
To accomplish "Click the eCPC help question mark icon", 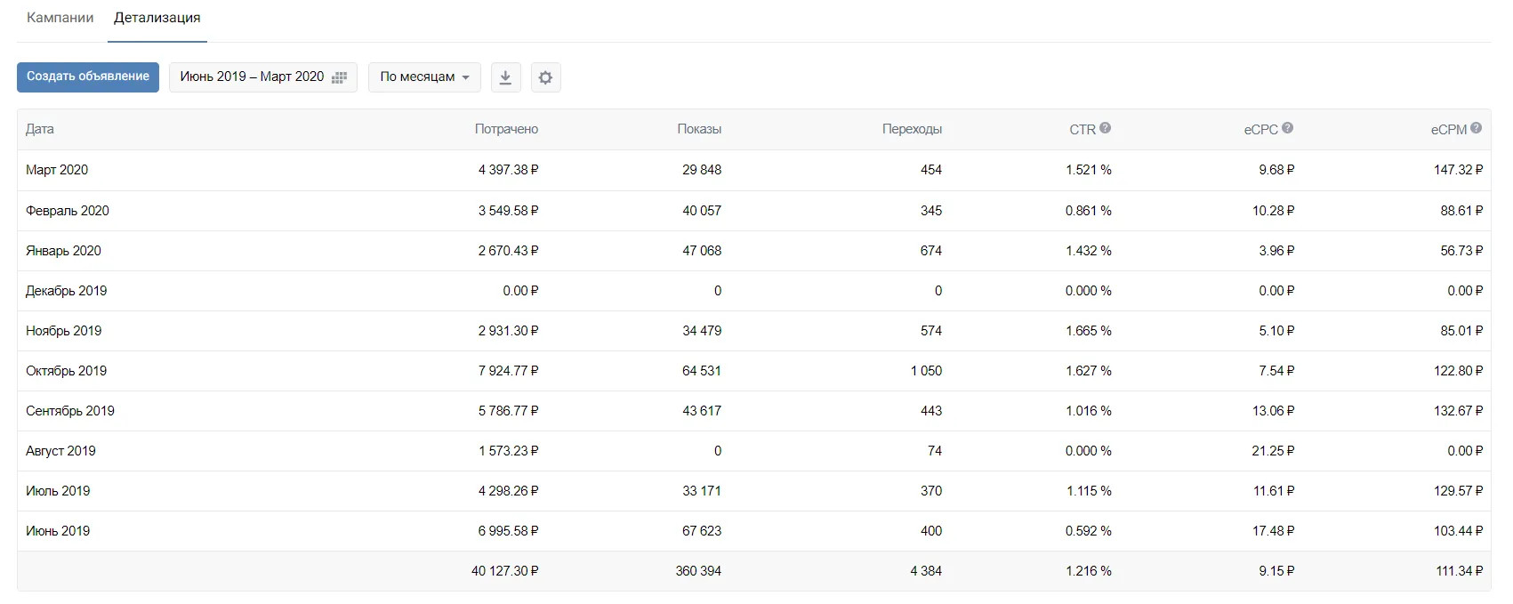I will pos(1288,128).
